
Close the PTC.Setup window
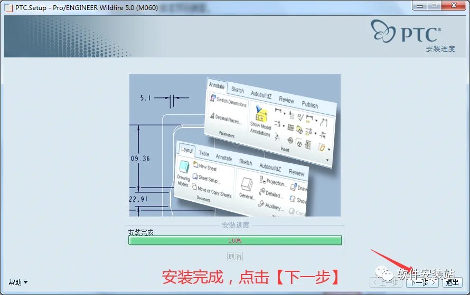(x=454, y=6)
